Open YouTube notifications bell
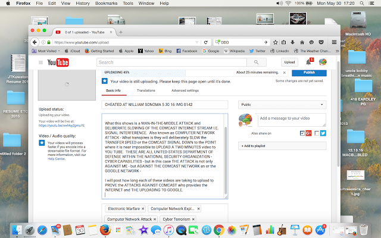Screen dimensions: 381x238 point(308,62)
